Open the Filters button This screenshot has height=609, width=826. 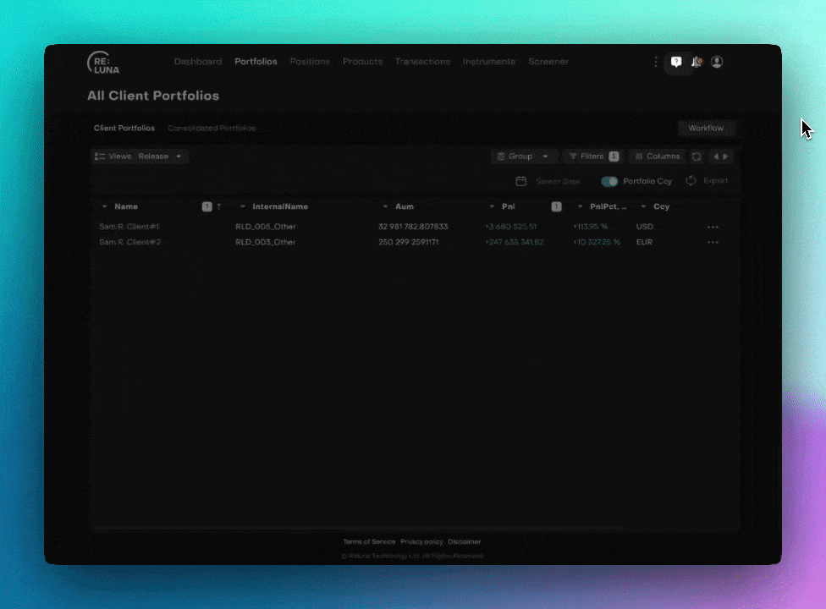[x=592, y=156]
